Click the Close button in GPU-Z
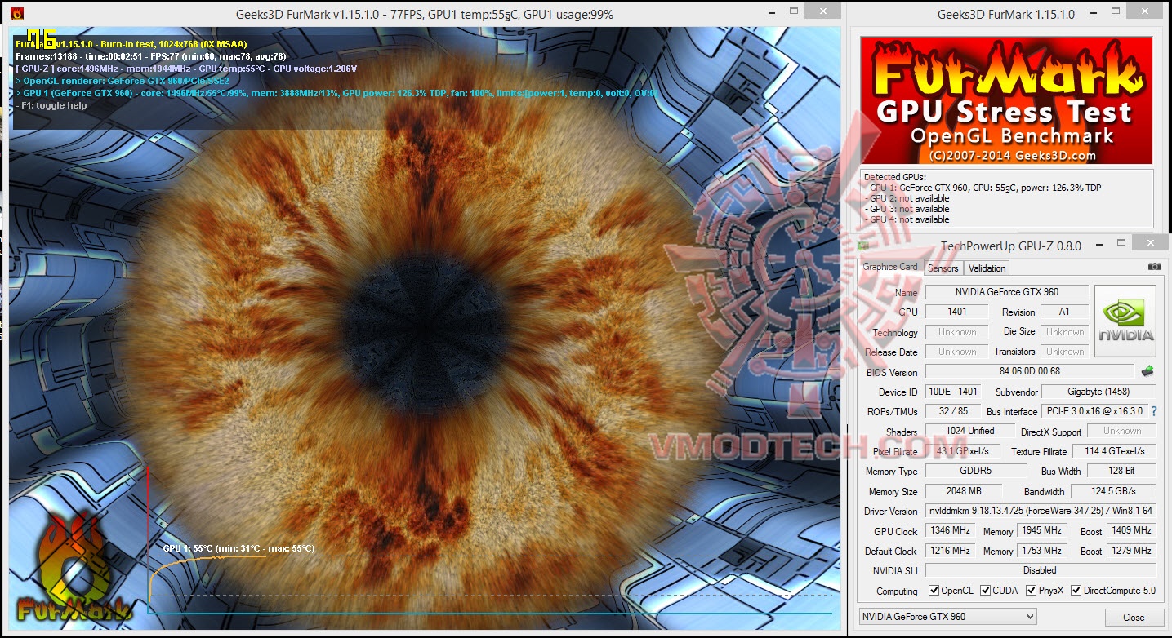Viewport: 1172px width, 638px height. point(1134,618)
